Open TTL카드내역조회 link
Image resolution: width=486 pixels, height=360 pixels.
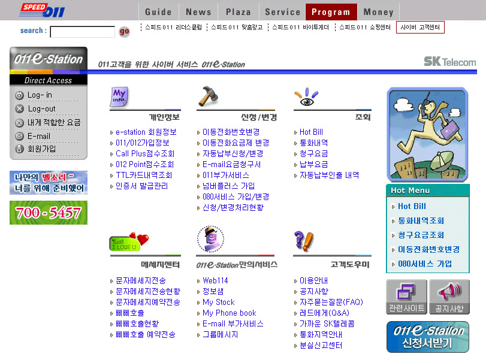click(144, 176)
